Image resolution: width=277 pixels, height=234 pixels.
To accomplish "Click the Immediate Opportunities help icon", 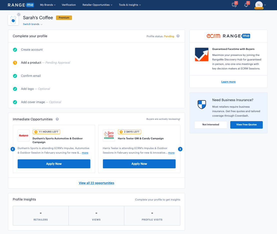I will [x=57, y=119].
